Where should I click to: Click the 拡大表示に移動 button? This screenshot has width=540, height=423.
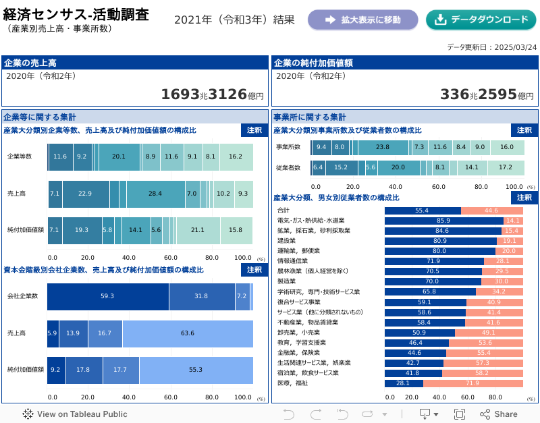(x=362, y=20)
